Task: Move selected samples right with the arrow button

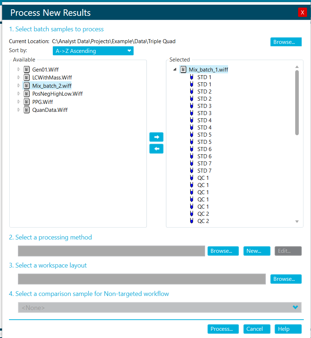Action: 156,137
